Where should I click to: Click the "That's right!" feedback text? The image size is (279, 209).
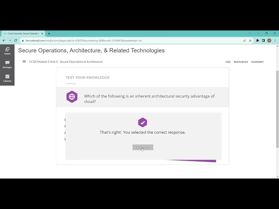coord(143,132)
